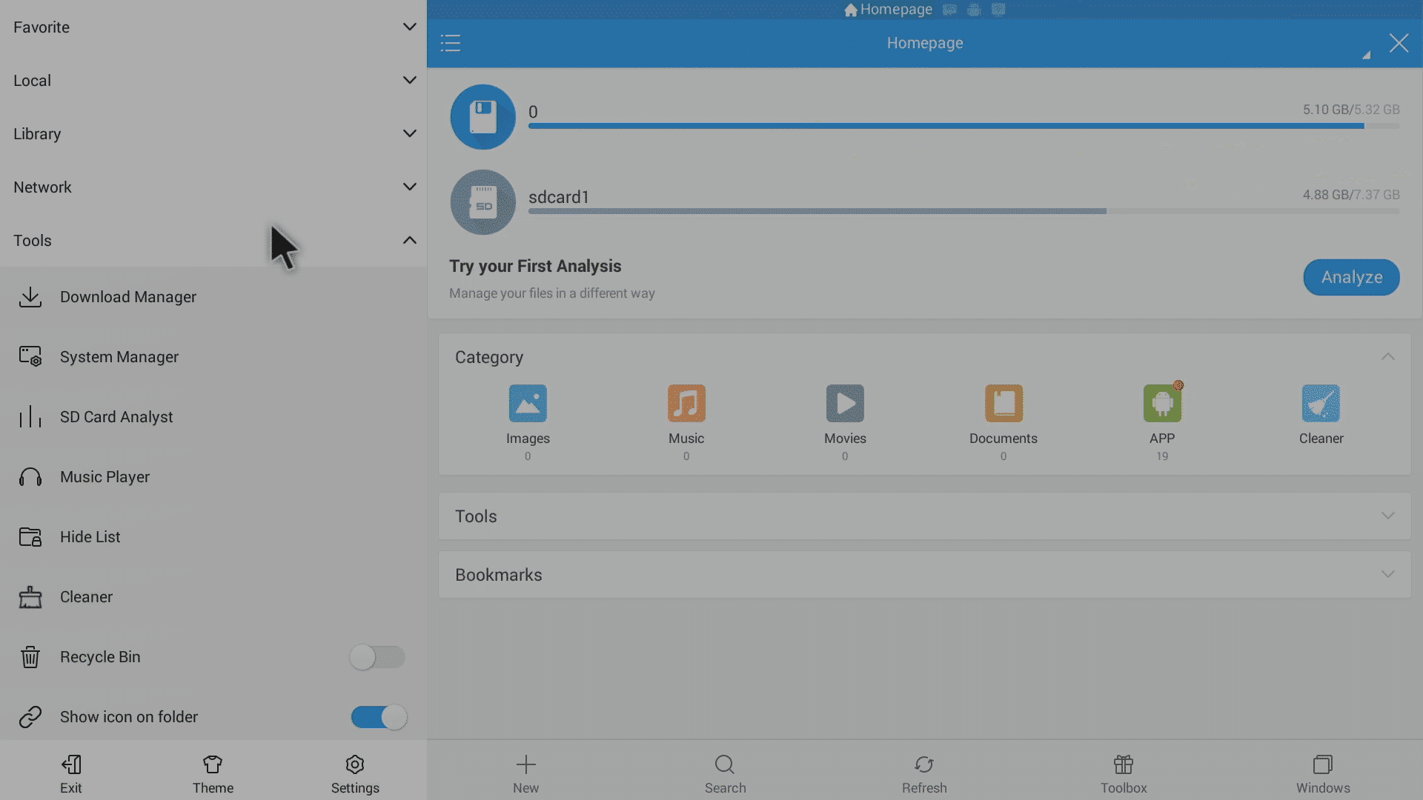Open internal storage 0 disk icon
Screen dimensions: 1423x800
[x=483, y=117]
